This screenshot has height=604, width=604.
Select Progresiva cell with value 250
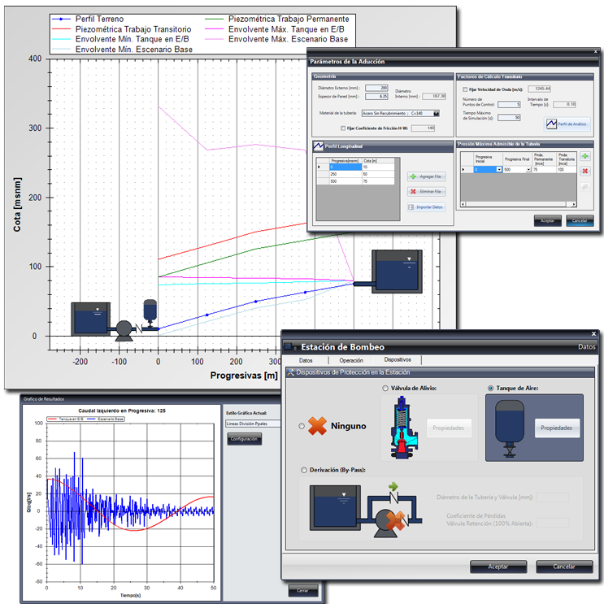345,174
